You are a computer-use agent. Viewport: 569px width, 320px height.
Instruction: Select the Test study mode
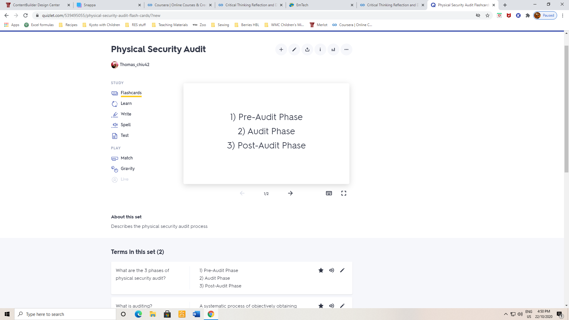pos(124,135)
